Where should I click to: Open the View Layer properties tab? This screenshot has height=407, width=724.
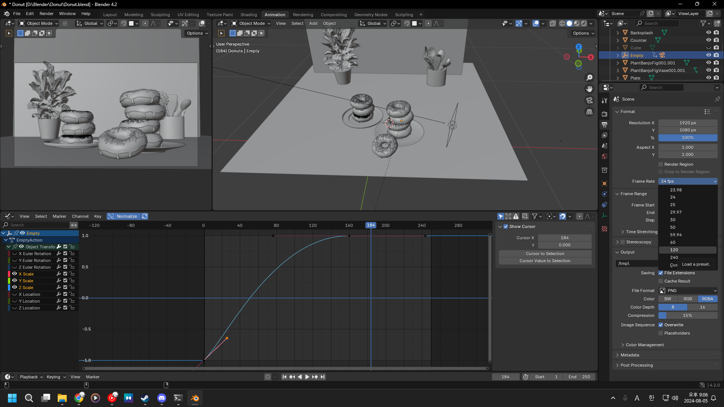tap(604, 135)
